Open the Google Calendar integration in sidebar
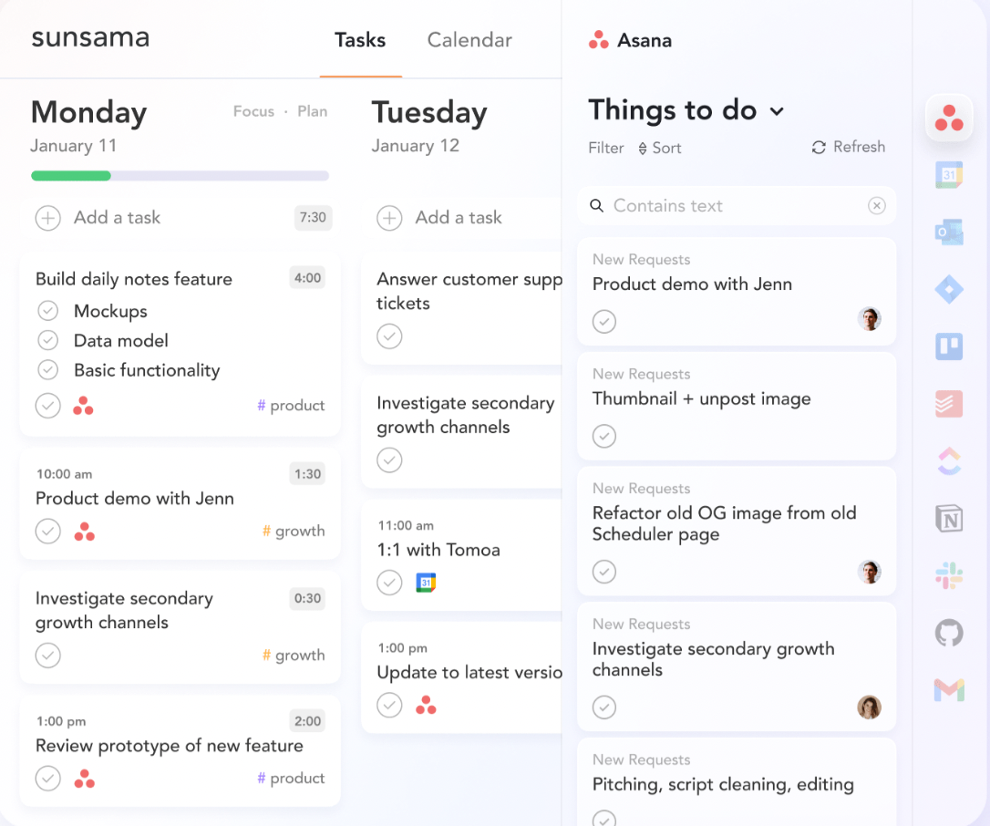Screen dimensions: 990x826 949,175
